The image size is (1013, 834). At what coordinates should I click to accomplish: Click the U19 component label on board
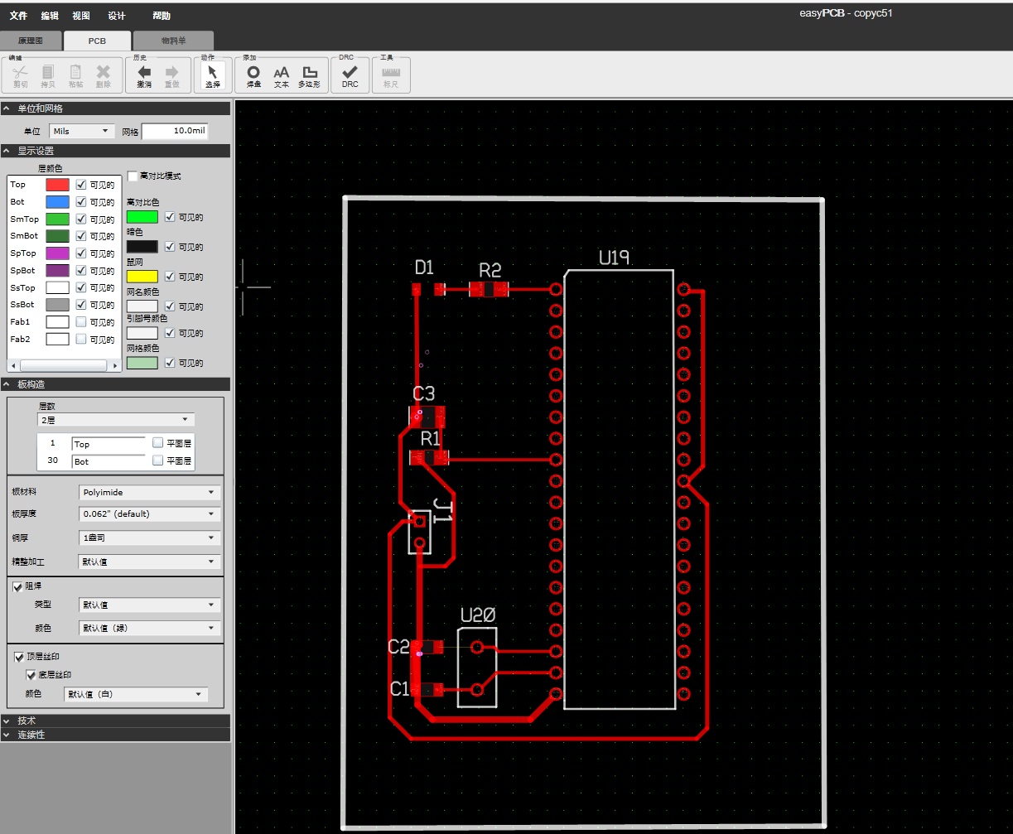tap(614, 258)
